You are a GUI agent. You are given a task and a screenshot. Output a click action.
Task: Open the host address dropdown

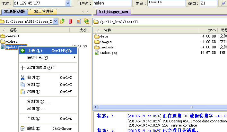pyautogui.click(x=68, y=3)
